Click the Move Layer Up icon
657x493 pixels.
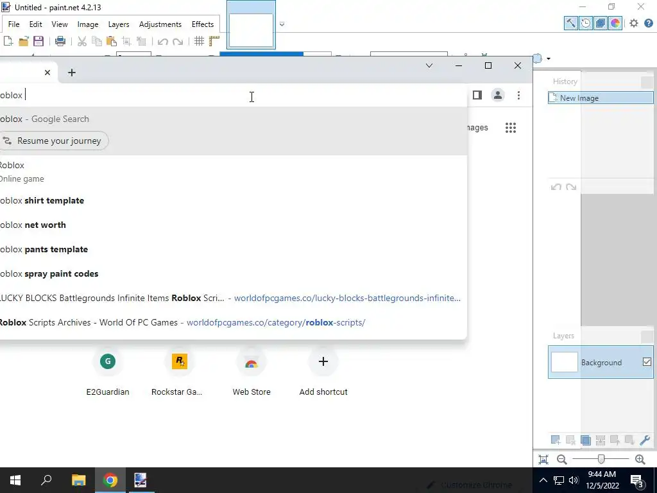tap(615, 440)
